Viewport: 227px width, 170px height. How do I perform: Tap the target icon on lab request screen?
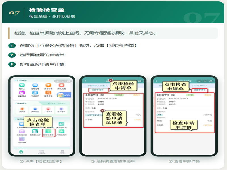[x=140, y=81]
